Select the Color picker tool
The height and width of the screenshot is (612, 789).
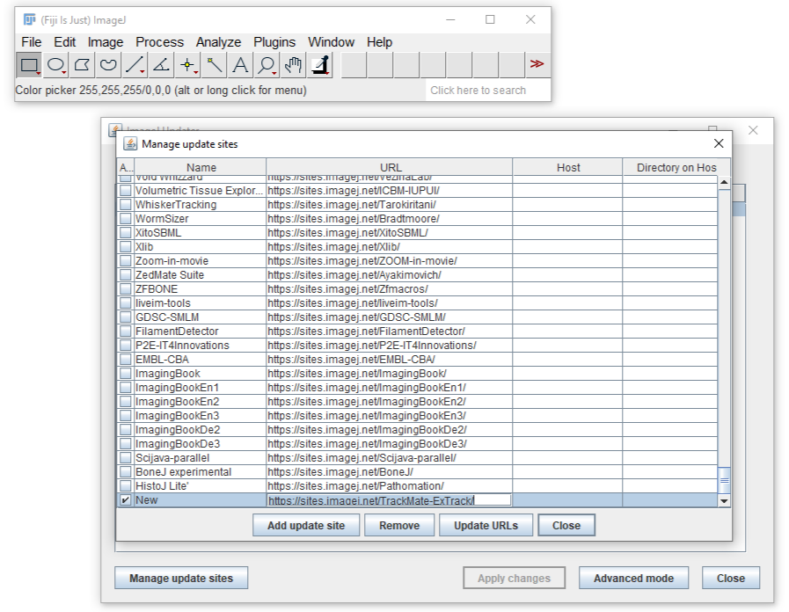pos(319,65)
